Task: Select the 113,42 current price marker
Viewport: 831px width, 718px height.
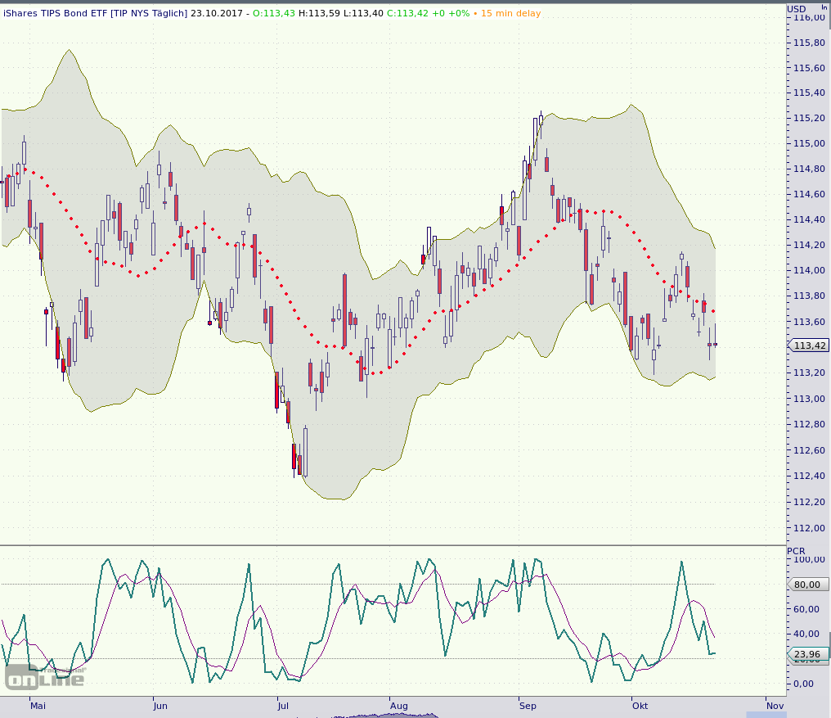Action: tap(809, 345)
